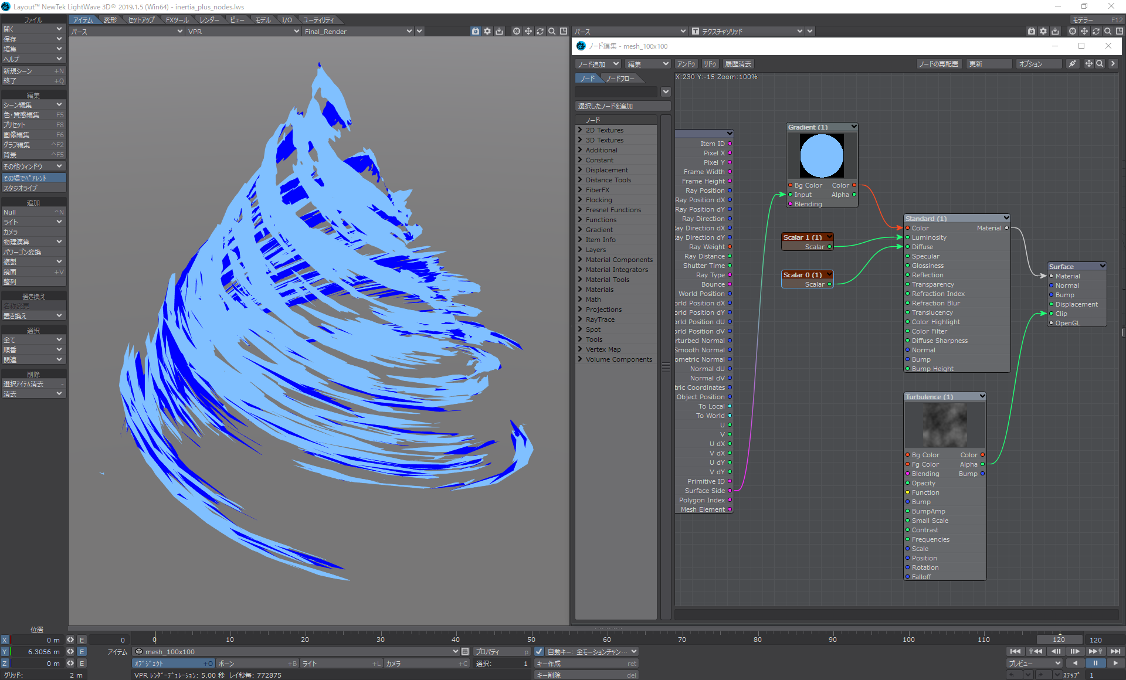Click the viewport settings gear icon in left viewport
The height and width of the screenshot is (680, 1126).
click(487, 31)
